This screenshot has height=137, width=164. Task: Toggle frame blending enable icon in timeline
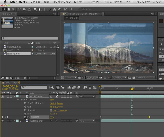[74, 87]
